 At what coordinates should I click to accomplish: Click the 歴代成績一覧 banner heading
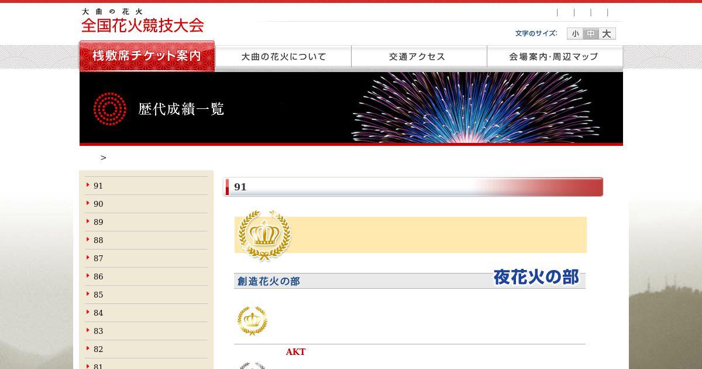[x=181, y=109]
